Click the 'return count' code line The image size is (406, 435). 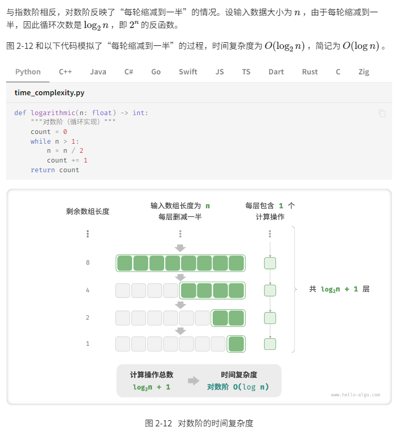(x=55, y=170)
